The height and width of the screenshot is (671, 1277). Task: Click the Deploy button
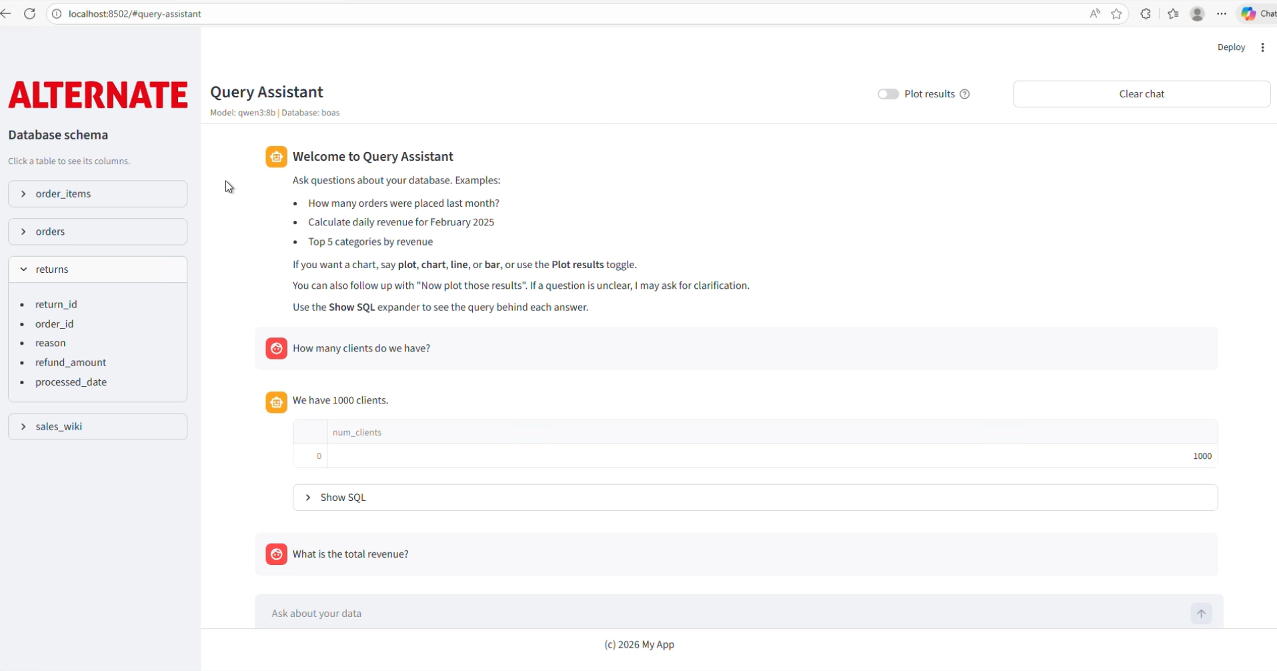[1231, 47]
